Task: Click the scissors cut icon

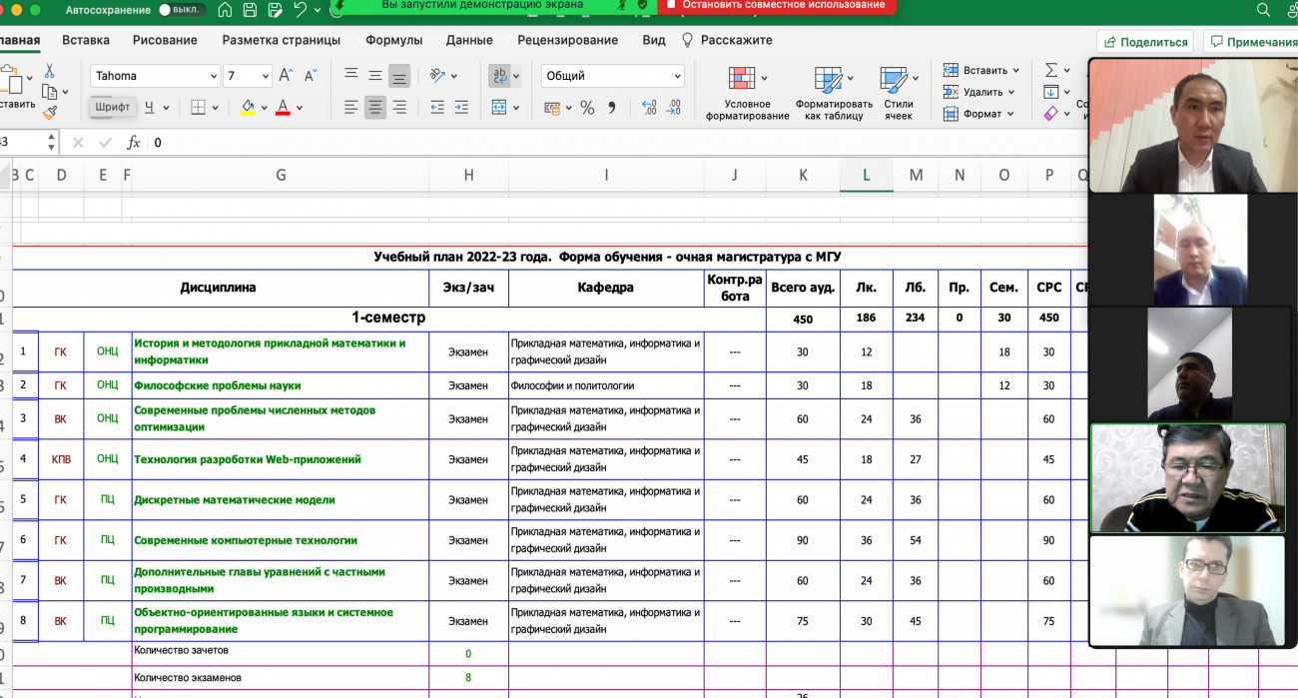Action: pos(50,72)
